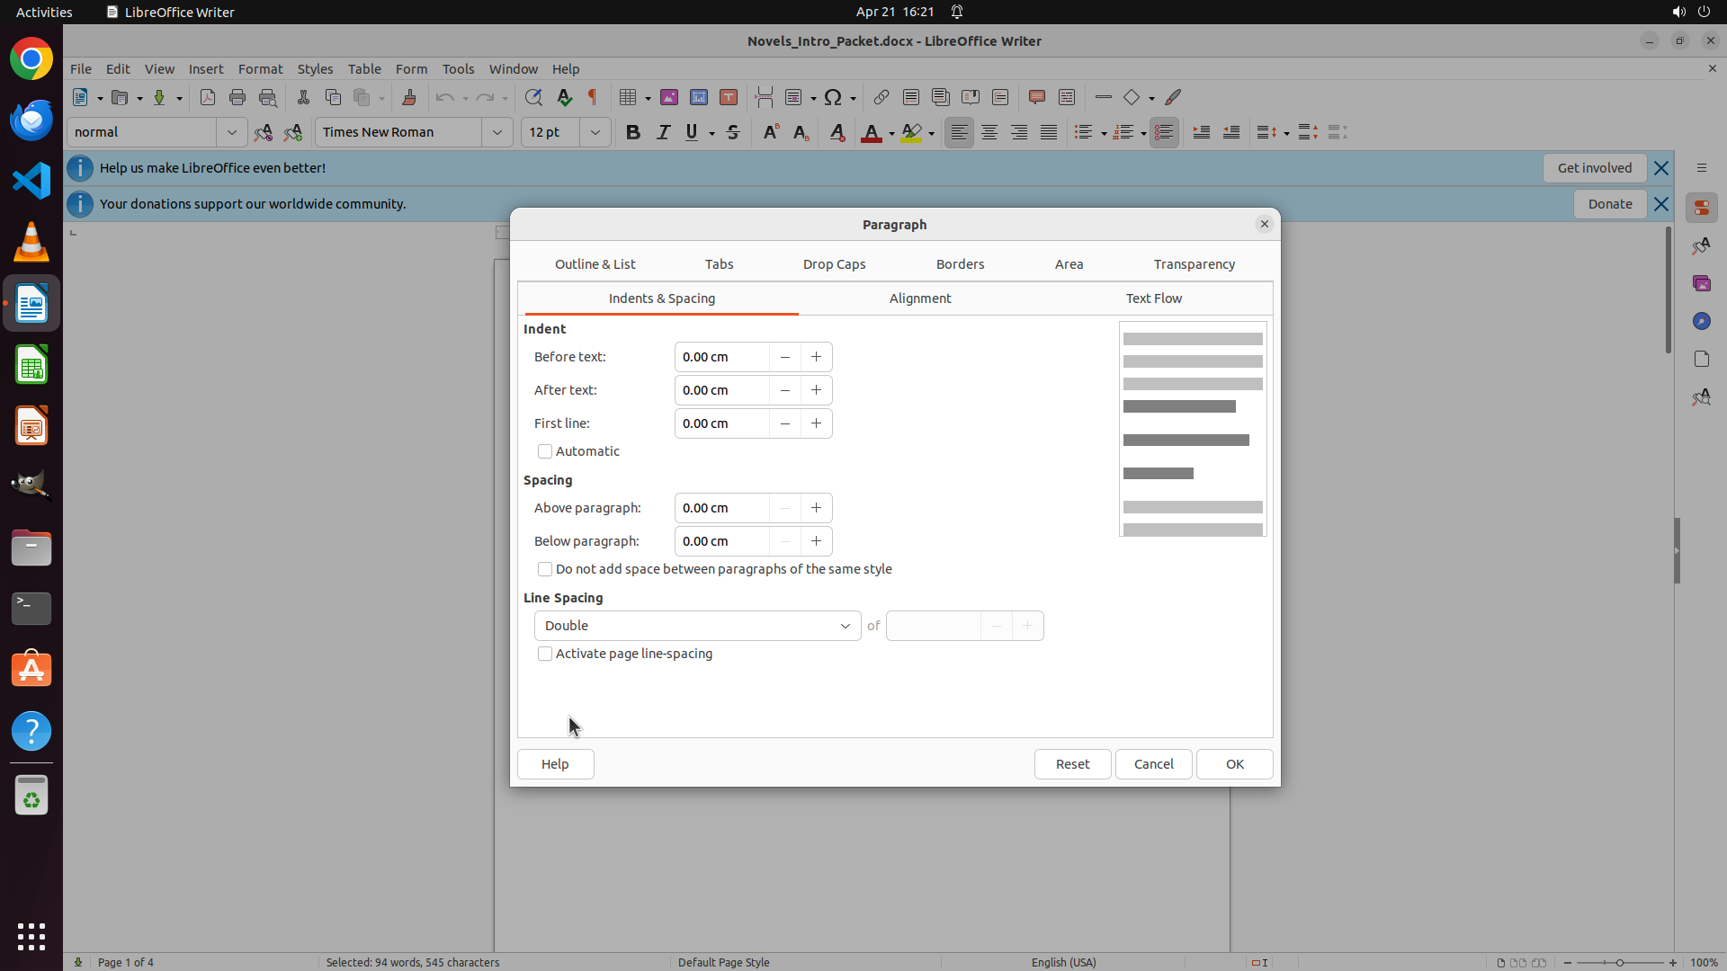The image size is (1727, 971).
Task: Open the Line Spacing Double dropdown
Action: tap(697, 626)
